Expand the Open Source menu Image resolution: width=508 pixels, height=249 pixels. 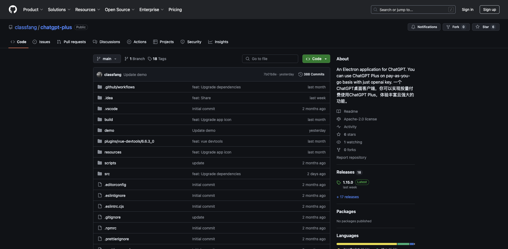tap(120, 10)
